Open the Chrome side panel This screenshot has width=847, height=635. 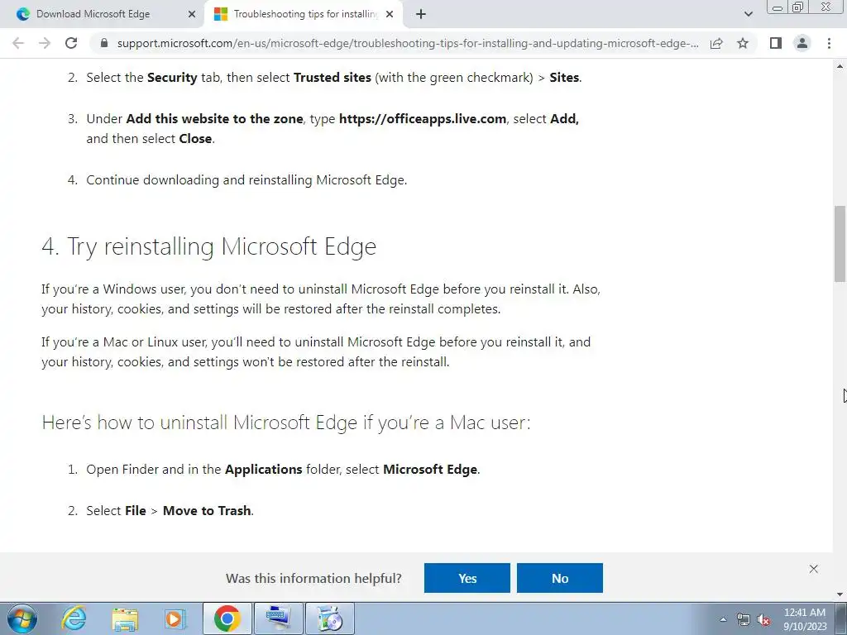[x=776, y=43]
